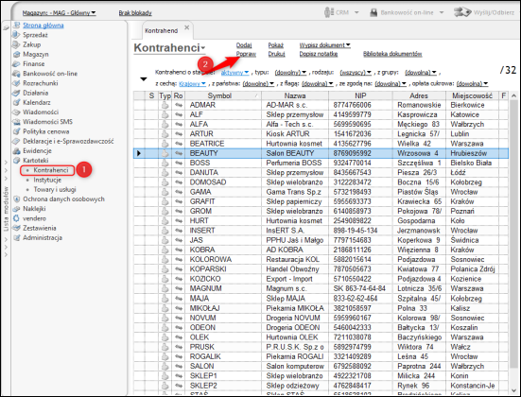This screenshot has width=521, height=397.
Task: Click the Popraw link
Action: tap(246, 54)
